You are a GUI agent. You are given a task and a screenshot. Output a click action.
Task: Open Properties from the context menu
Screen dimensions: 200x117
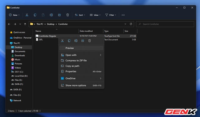[81, 72]
